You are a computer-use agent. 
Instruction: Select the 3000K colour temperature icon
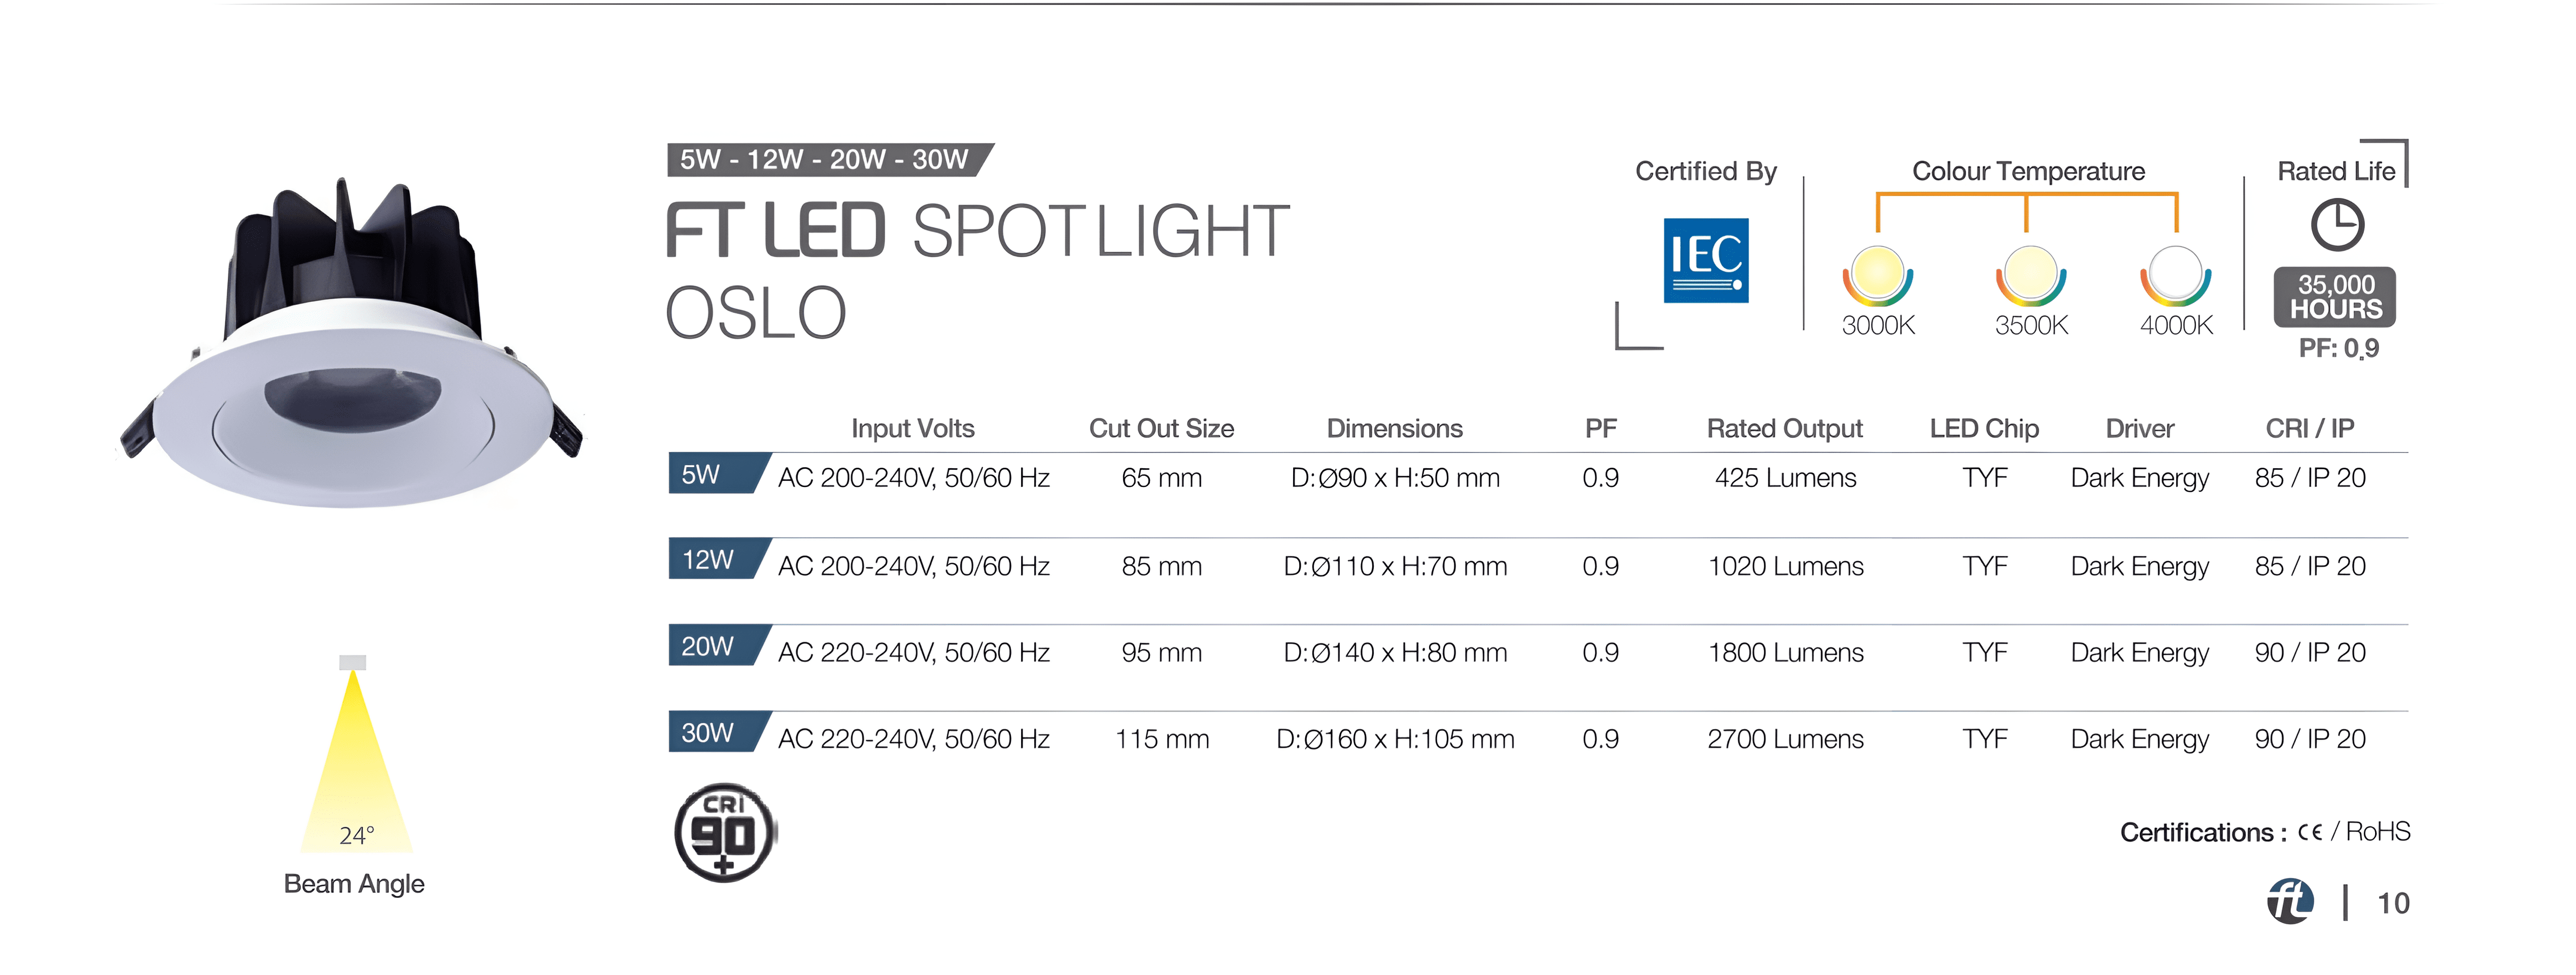point(1878,275)
